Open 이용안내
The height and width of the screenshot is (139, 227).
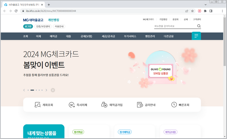click(59, 26)
